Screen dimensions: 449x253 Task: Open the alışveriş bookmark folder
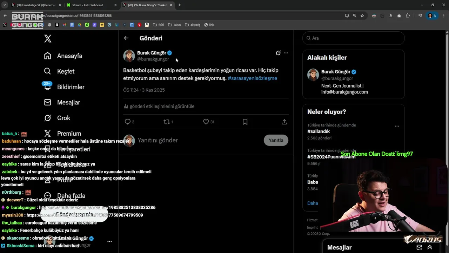point(193,25)
